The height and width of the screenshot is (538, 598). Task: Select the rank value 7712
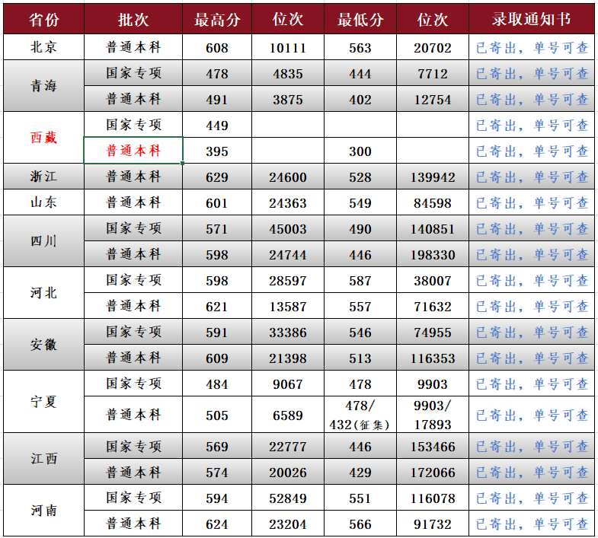click(x=433, y=74)
